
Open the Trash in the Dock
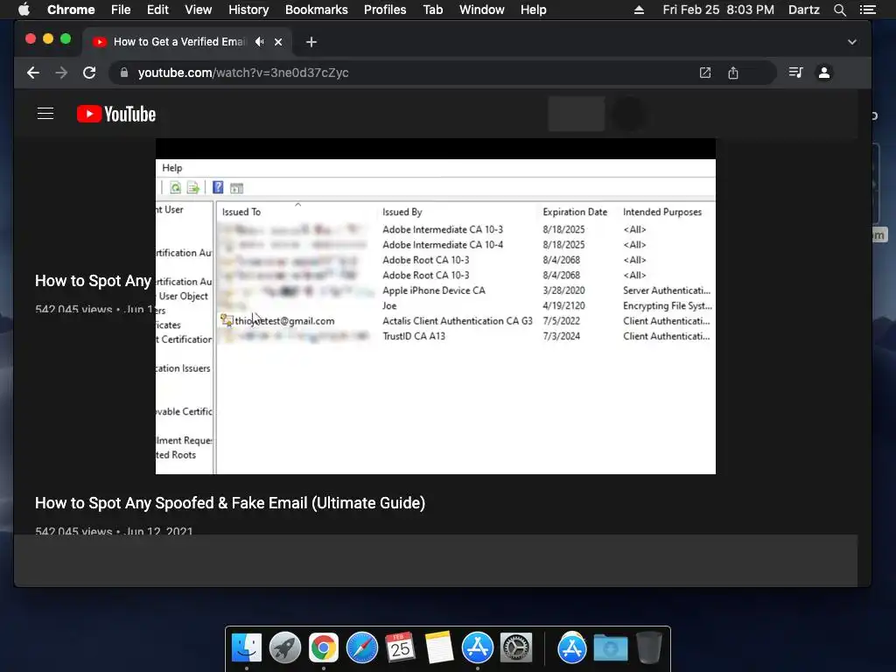[x=648, y=647]
